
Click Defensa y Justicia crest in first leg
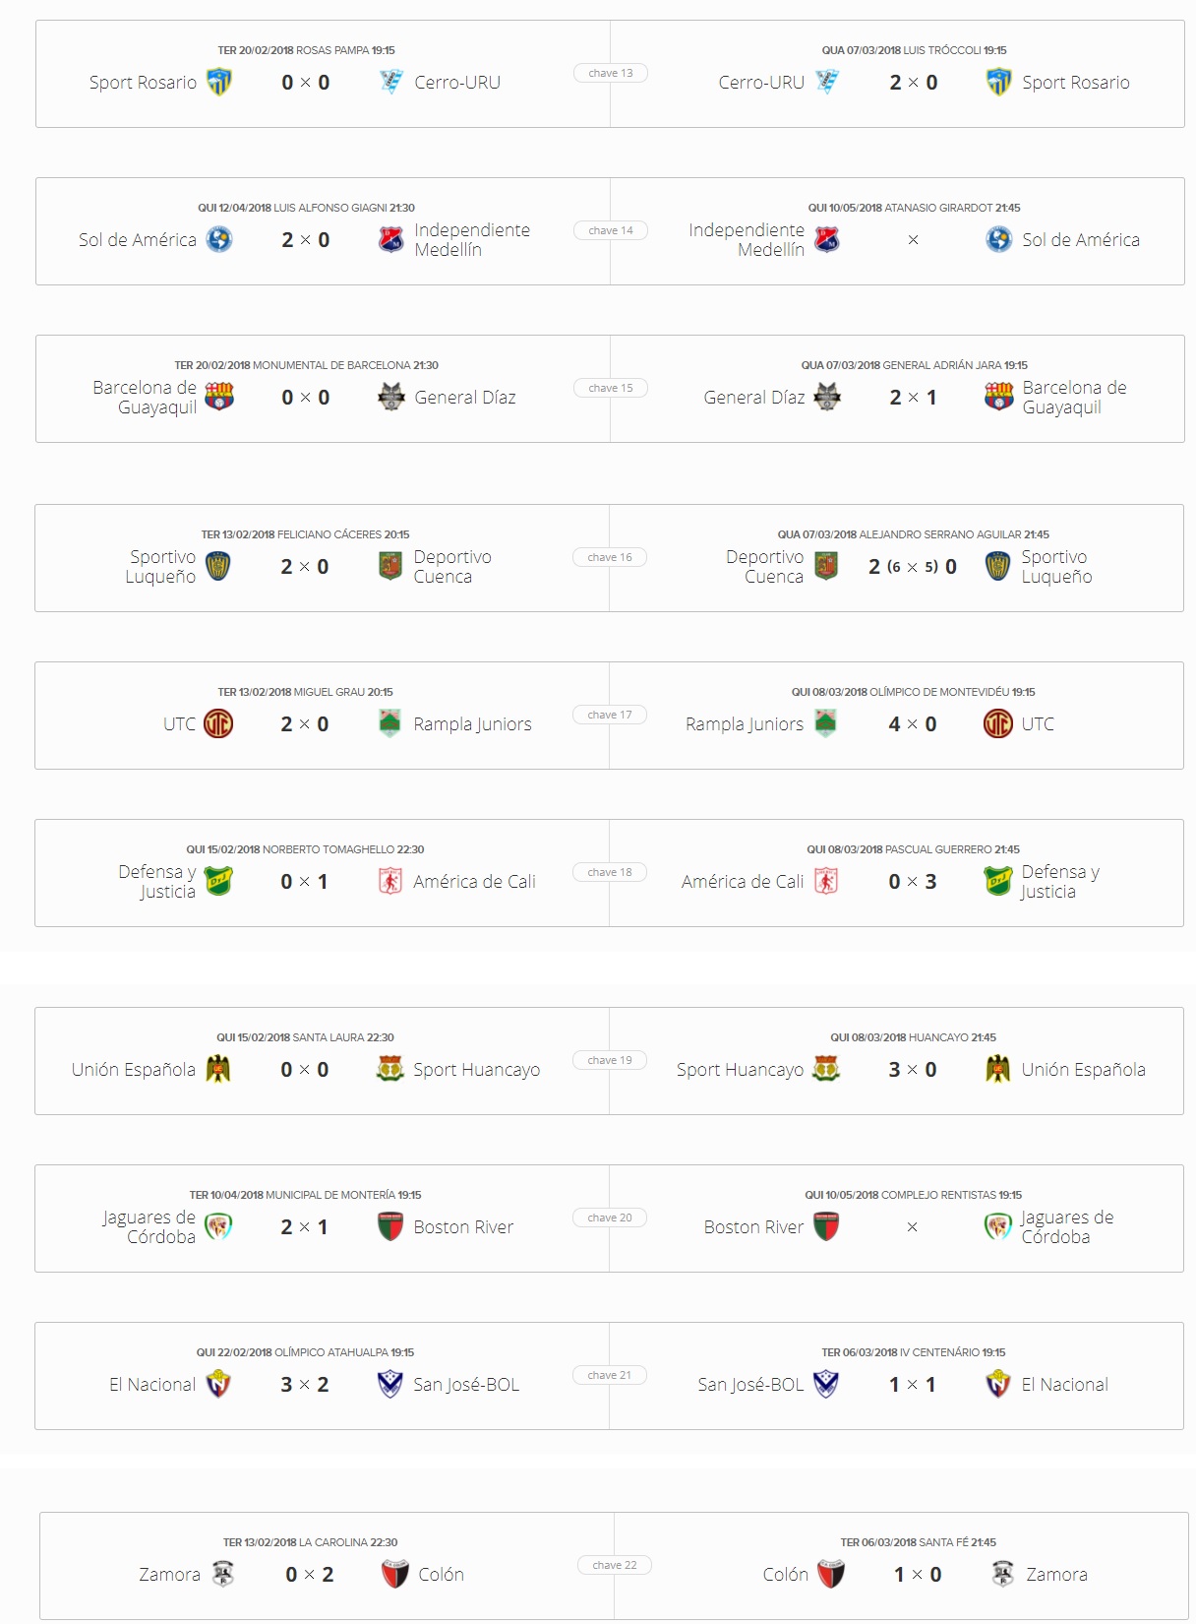coord(217,882)
